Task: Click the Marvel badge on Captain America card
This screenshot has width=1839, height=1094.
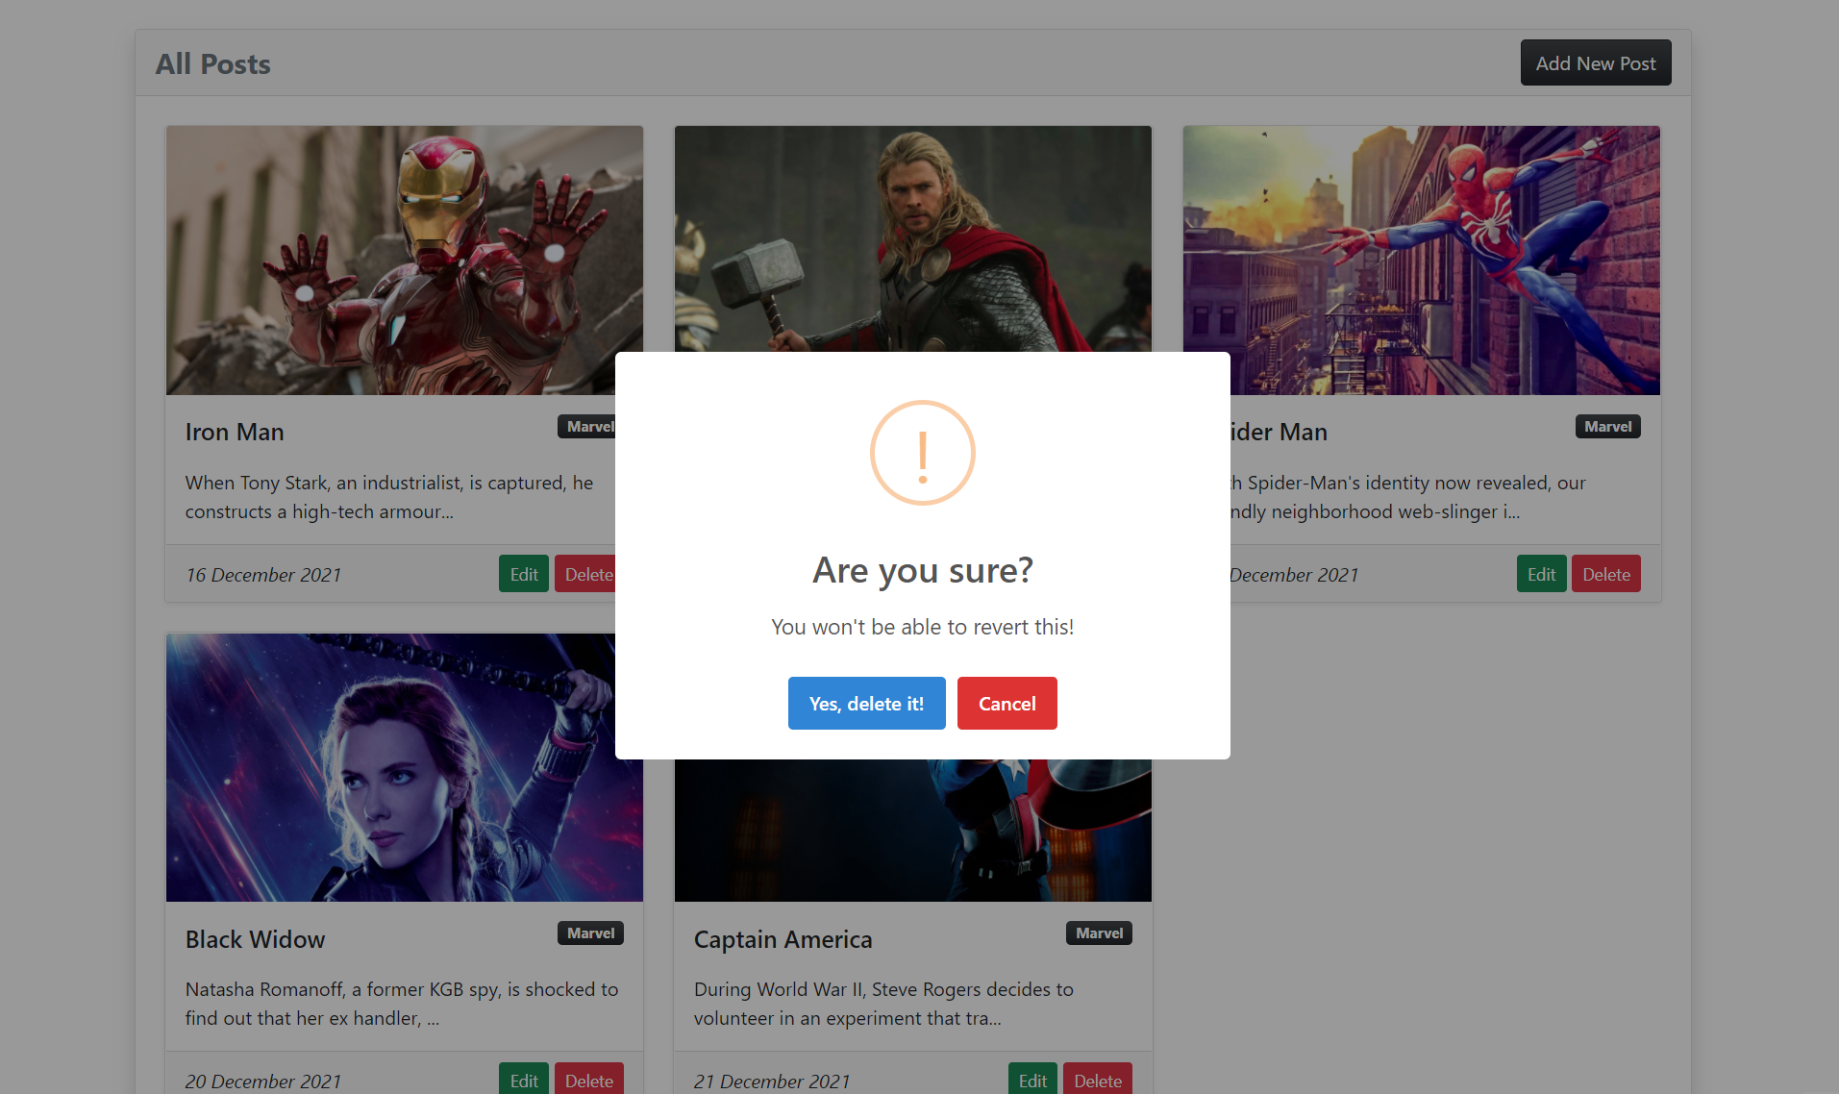Action: coord(1098,932)
